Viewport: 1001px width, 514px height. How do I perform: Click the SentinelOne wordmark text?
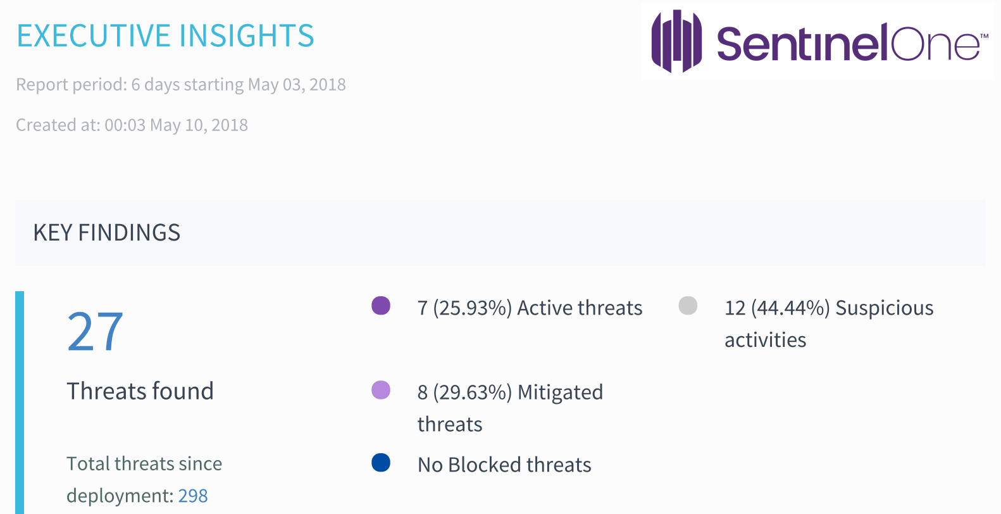click(848, 43)
